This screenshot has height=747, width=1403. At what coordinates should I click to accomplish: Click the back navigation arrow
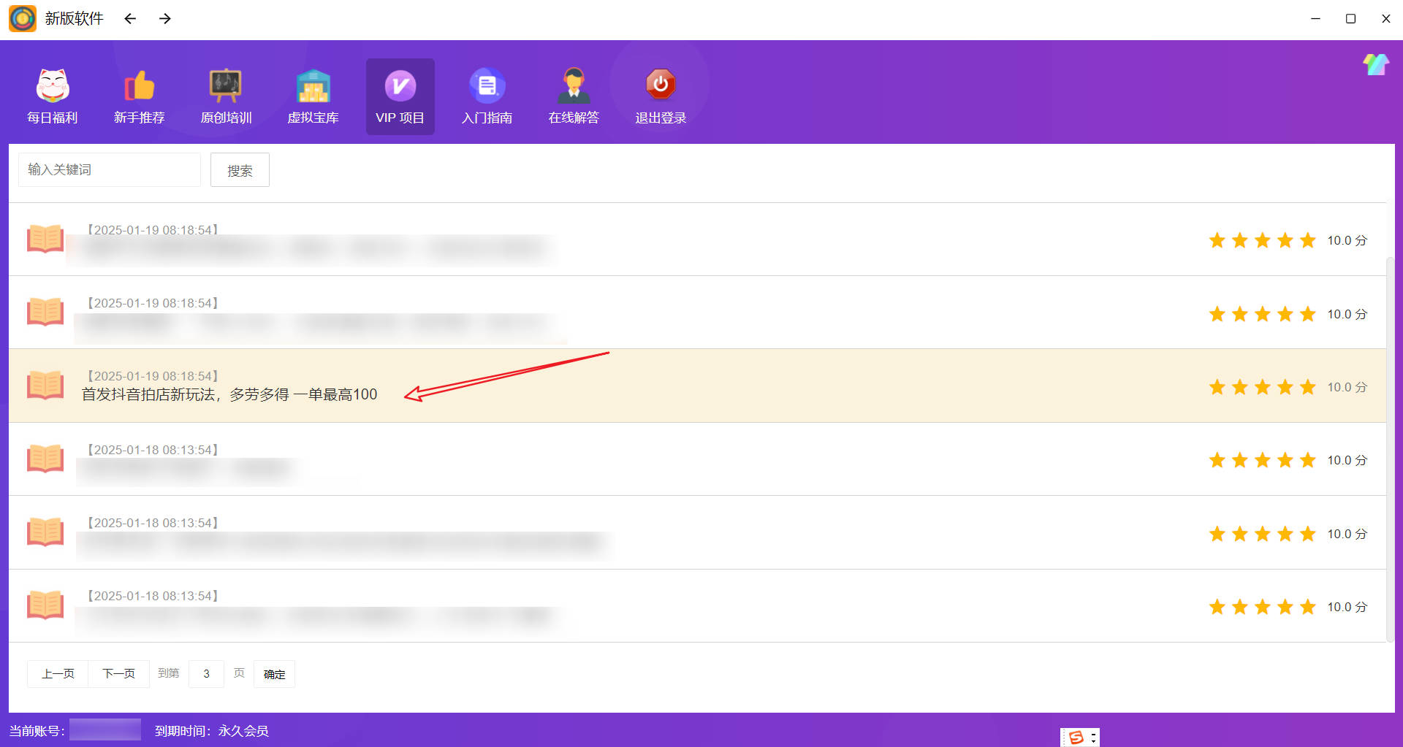pyautogui.click(x=129, y=18)
